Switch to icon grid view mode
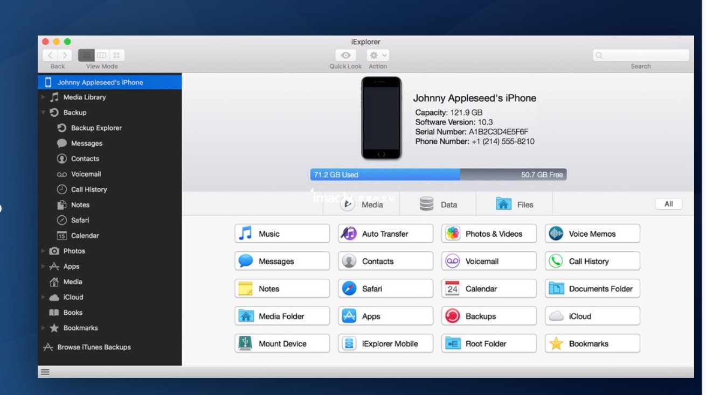 [116, 55]
